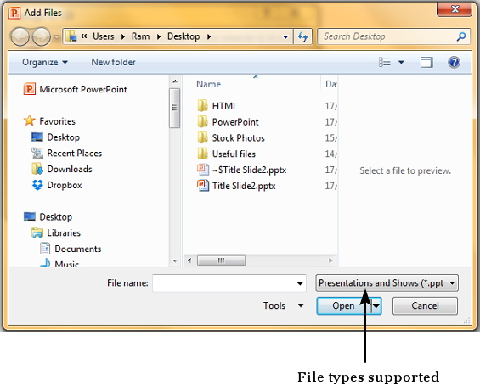The height and width of the screenshot is (391, 480).
Task: Click the file list scroll right arrow
Action: (x=330, y=260)
